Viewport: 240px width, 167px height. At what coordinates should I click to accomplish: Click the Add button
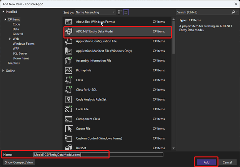[207, 162]
